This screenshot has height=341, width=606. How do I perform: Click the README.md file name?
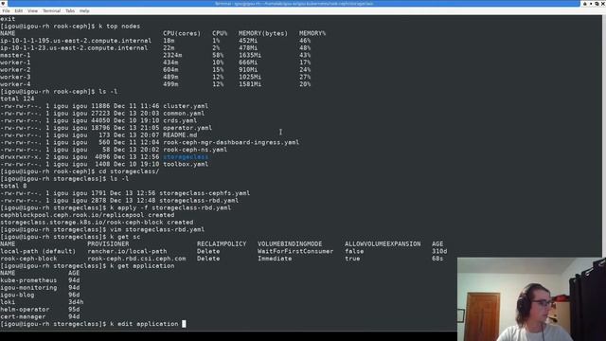pyautogui.click(x=180, y=135)
